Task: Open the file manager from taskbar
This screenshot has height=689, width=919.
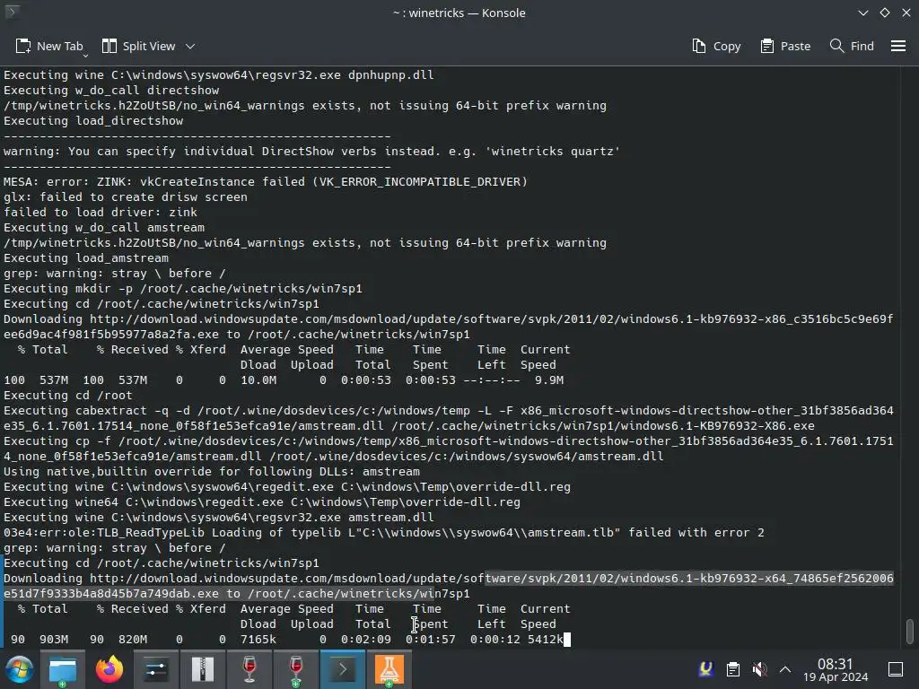Action: tap(63, 669)
